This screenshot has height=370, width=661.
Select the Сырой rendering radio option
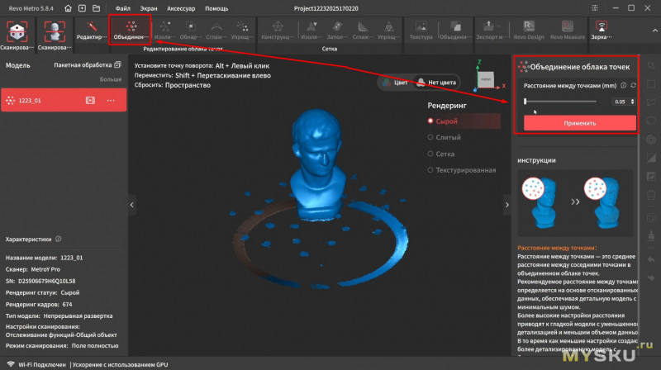[430, 121]
